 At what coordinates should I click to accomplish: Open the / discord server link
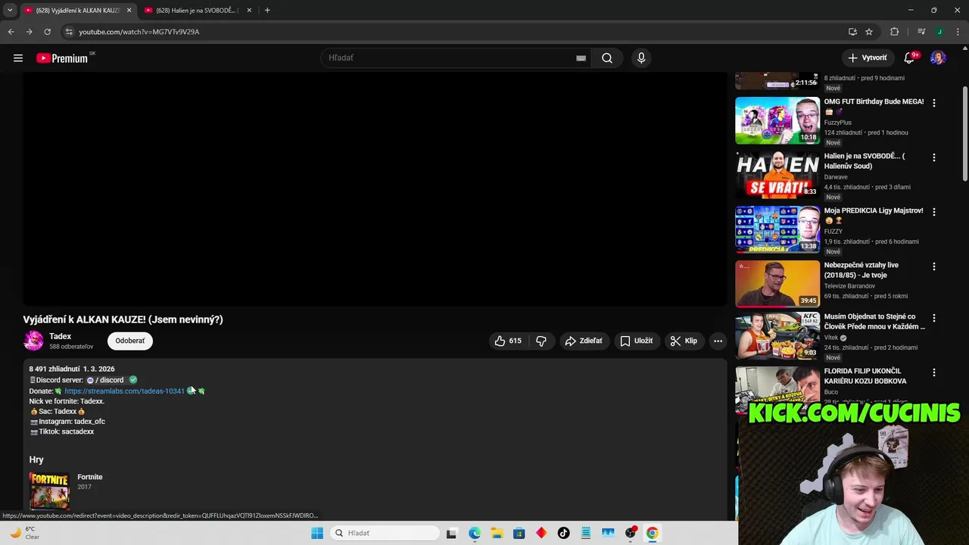pyautogui.click(x=105, y=380)
